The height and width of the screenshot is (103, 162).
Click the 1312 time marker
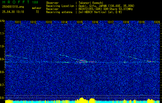pos(33,22)
